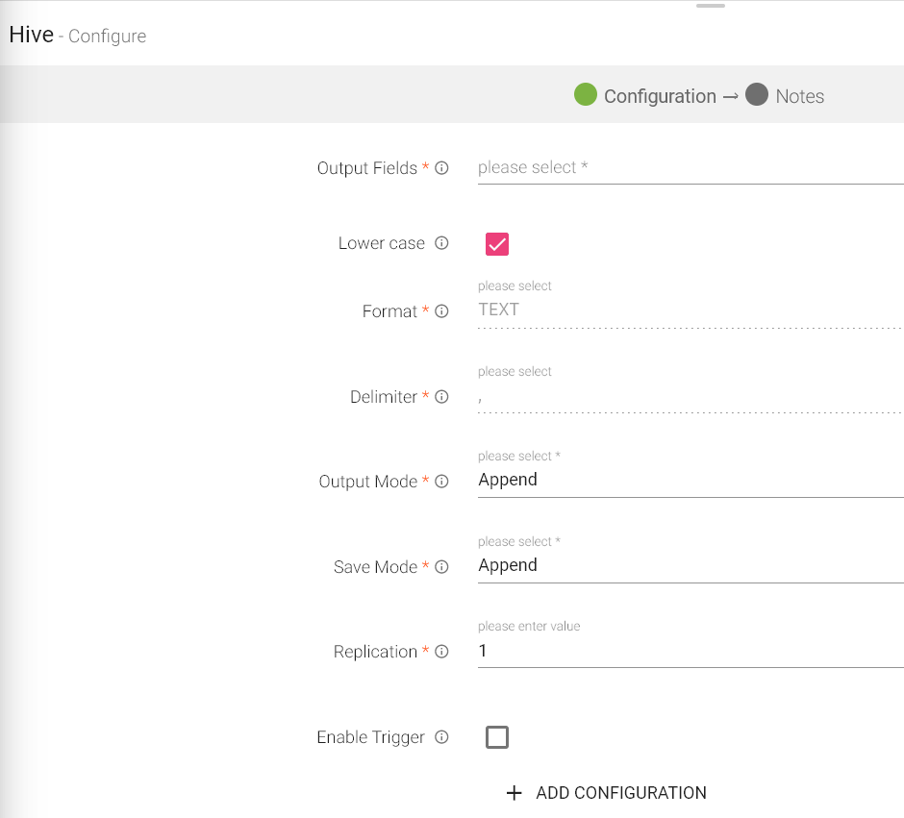Click info icon next to Output Fields
Viewport: 904px width, 818px height.
pyautogui.click(x=441, y=168)
